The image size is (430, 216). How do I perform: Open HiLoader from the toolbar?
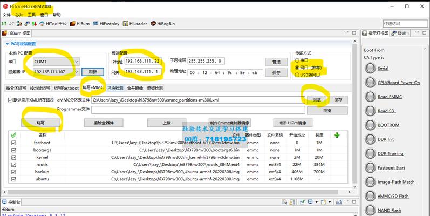click(135, 24)
